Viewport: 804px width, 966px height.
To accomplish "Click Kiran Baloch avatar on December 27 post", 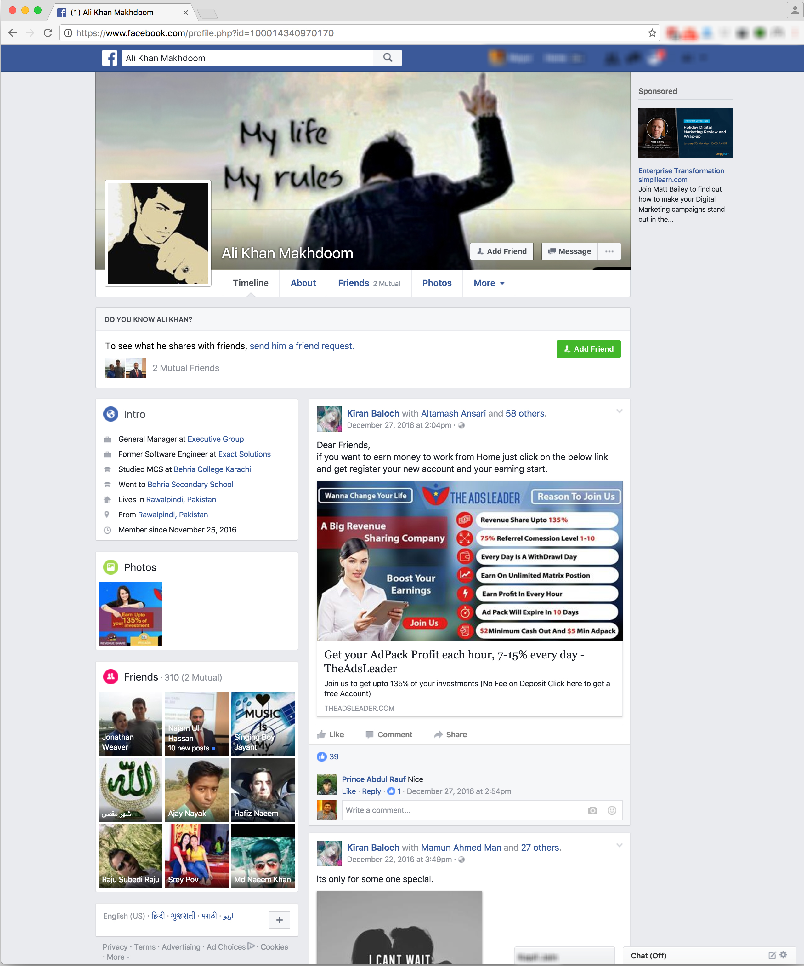I will (x=329, y=419).
